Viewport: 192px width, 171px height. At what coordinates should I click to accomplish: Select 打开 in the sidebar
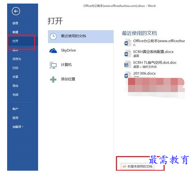click(15, 41)
